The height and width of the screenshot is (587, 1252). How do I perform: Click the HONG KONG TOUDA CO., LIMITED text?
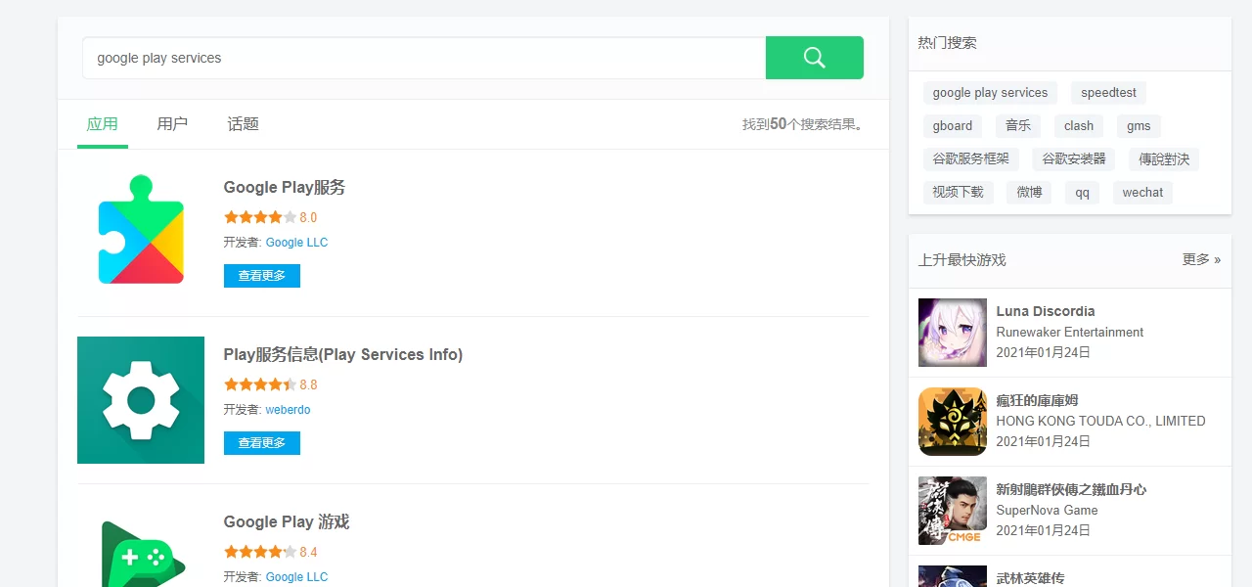point(1100,422)
